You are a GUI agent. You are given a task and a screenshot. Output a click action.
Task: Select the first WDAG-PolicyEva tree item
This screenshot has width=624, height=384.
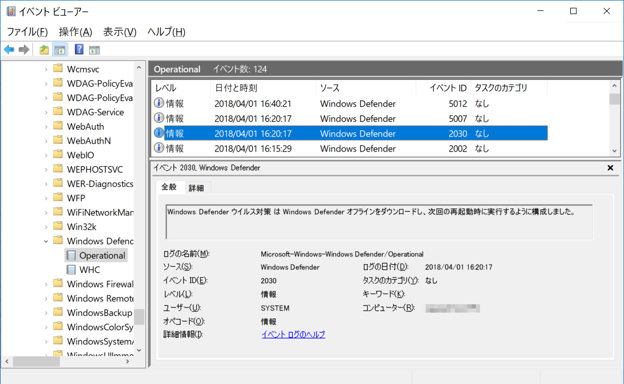(x=100, y=83)
